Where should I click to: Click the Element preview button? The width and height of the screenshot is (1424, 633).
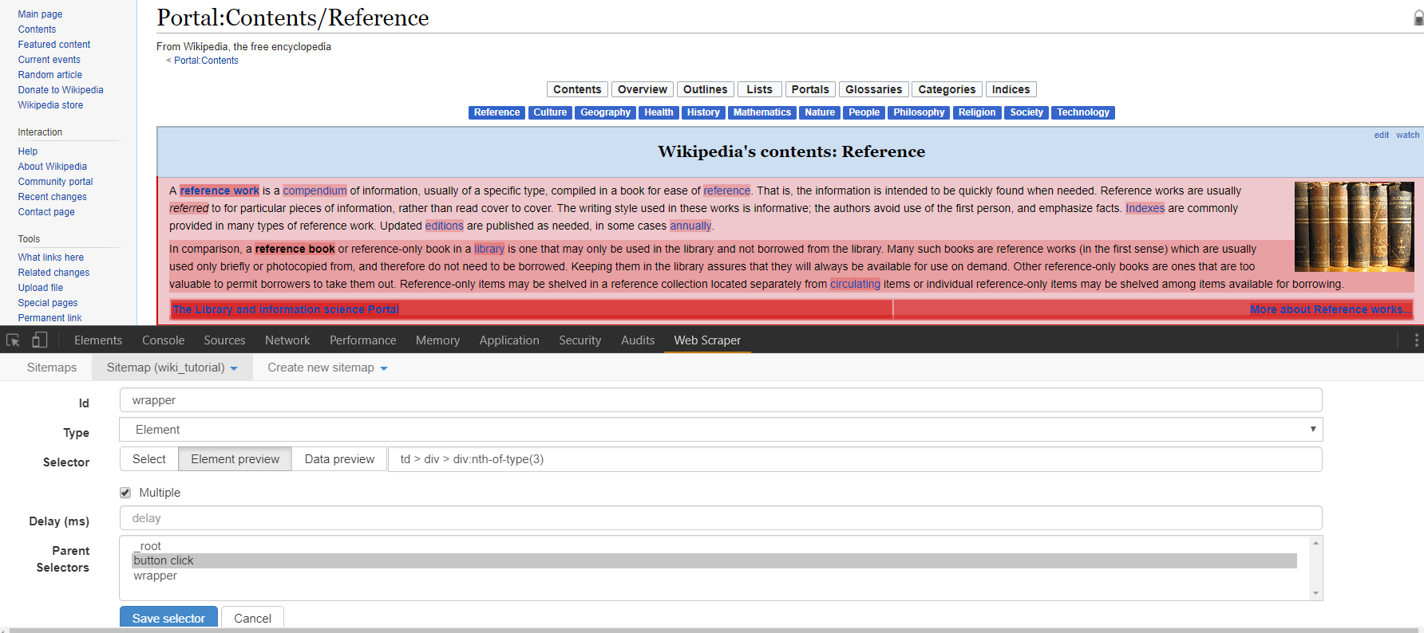[x=235, y=459]
